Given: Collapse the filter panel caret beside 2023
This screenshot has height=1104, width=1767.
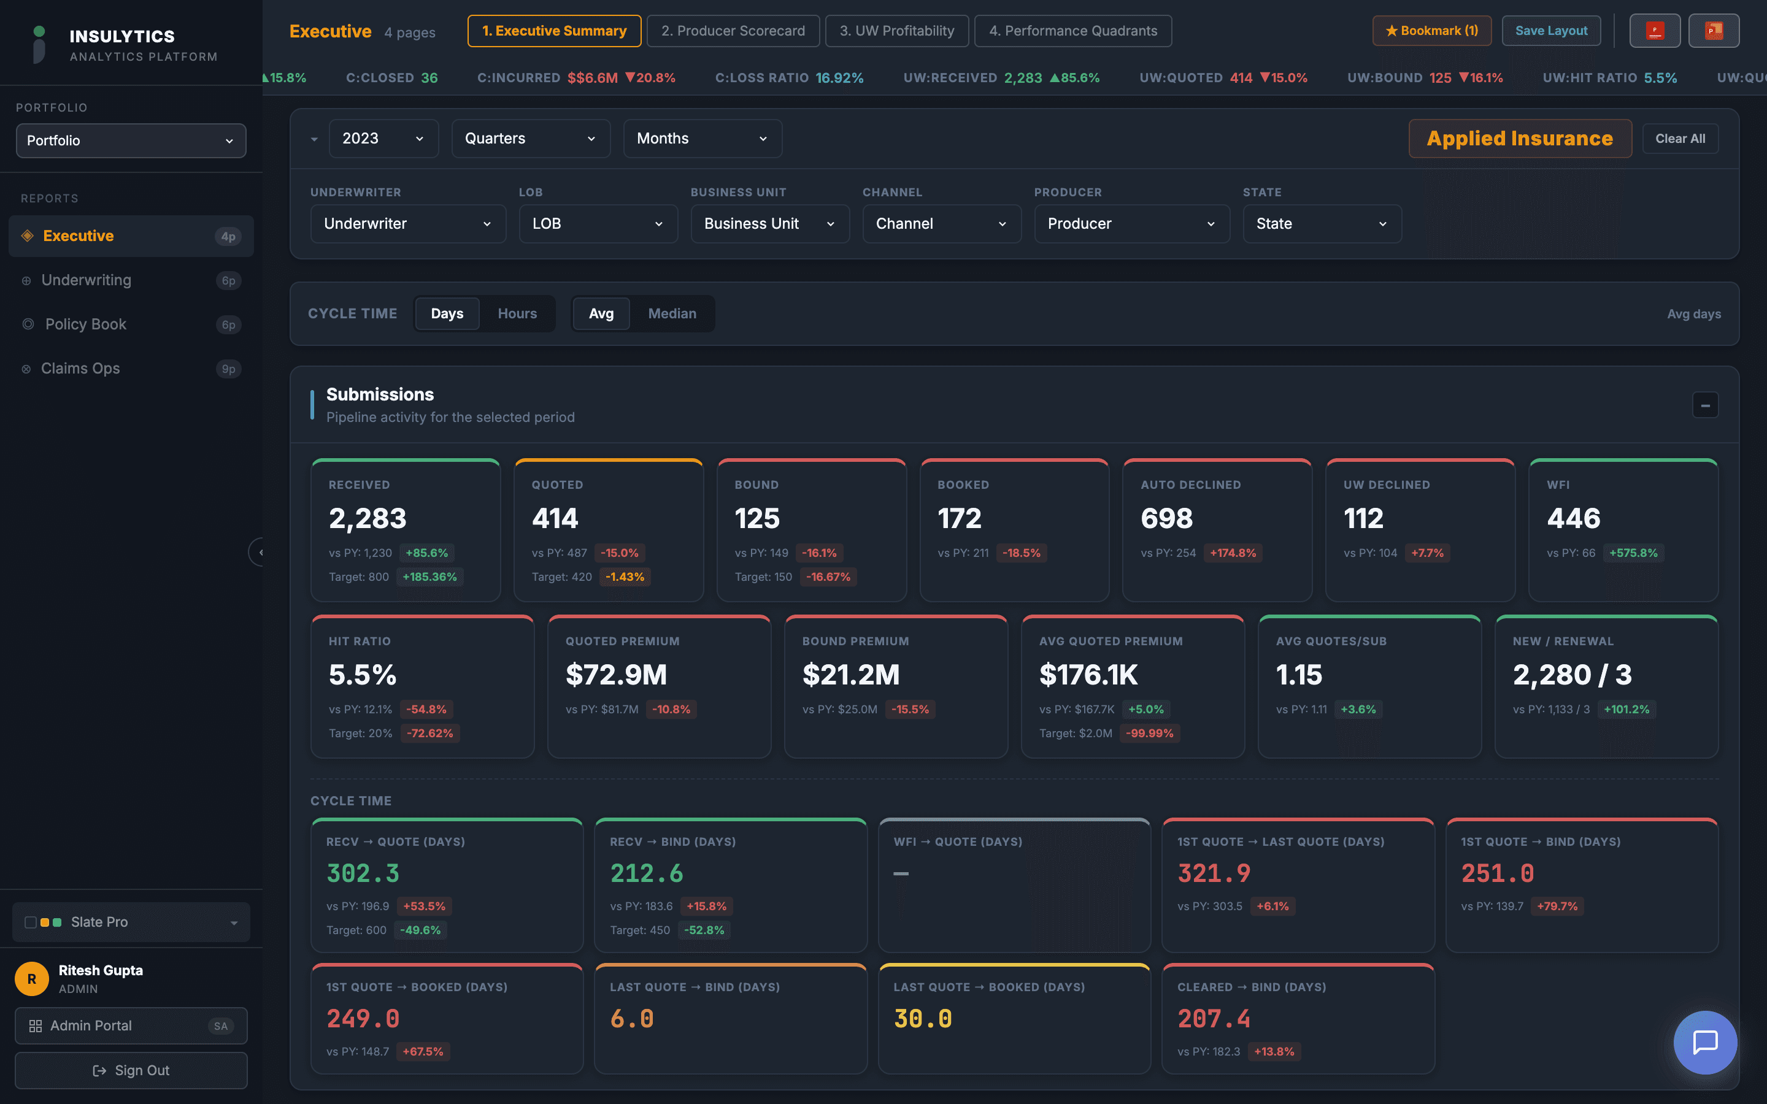Looking at the screenshot, I should pyautogui.click(x=314, y=139).
